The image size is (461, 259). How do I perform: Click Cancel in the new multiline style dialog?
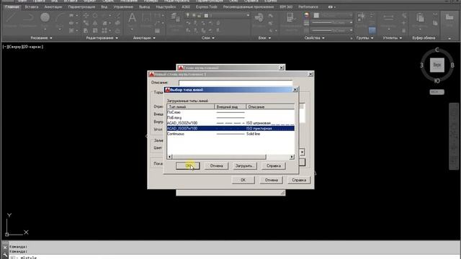point(271,180)
